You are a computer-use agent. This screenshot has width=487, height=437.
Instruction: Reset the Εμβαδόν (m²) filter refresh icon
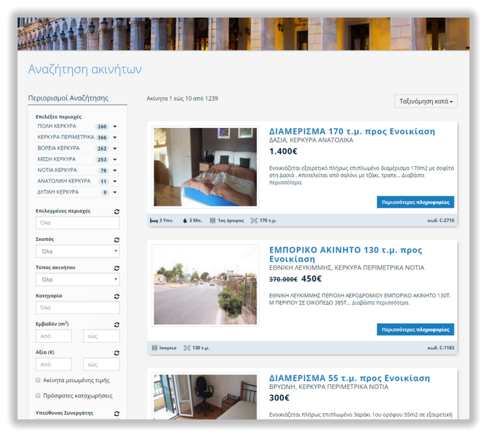pos(117,325)
